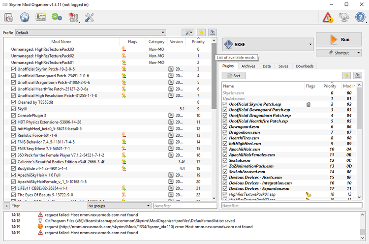
Task: Select the Skyrim.esm plugin row
Action: 289,93
